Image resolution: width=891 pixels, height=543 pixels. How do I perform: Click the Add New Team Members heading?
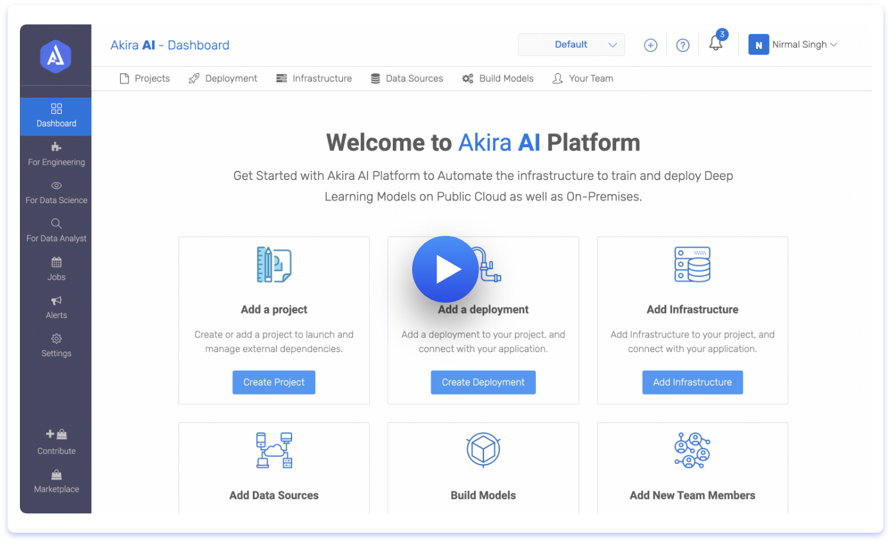coord(693,495)
